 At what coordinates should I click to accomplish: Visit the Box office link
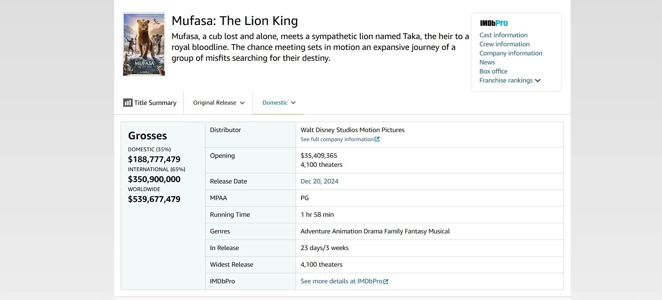[493, 71]
